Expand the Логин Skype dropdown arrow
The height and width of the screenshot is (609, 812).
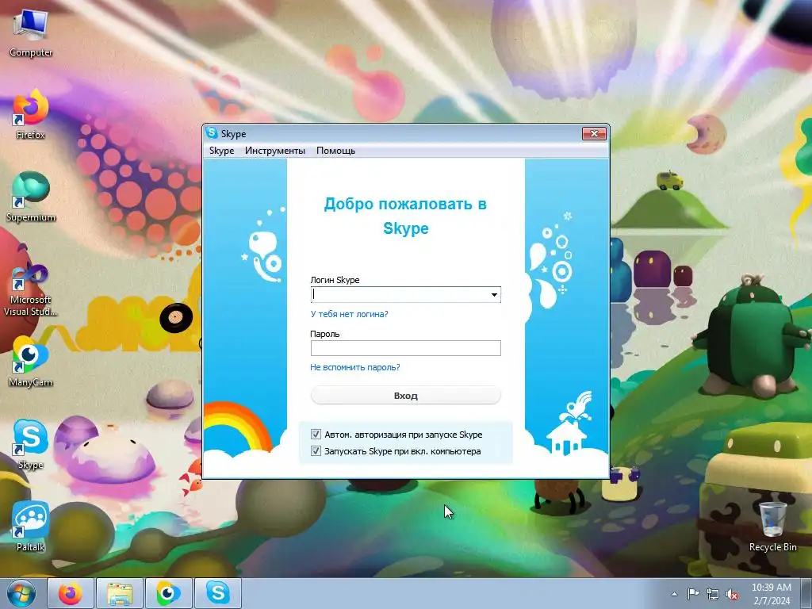click(x=495, y=295)
